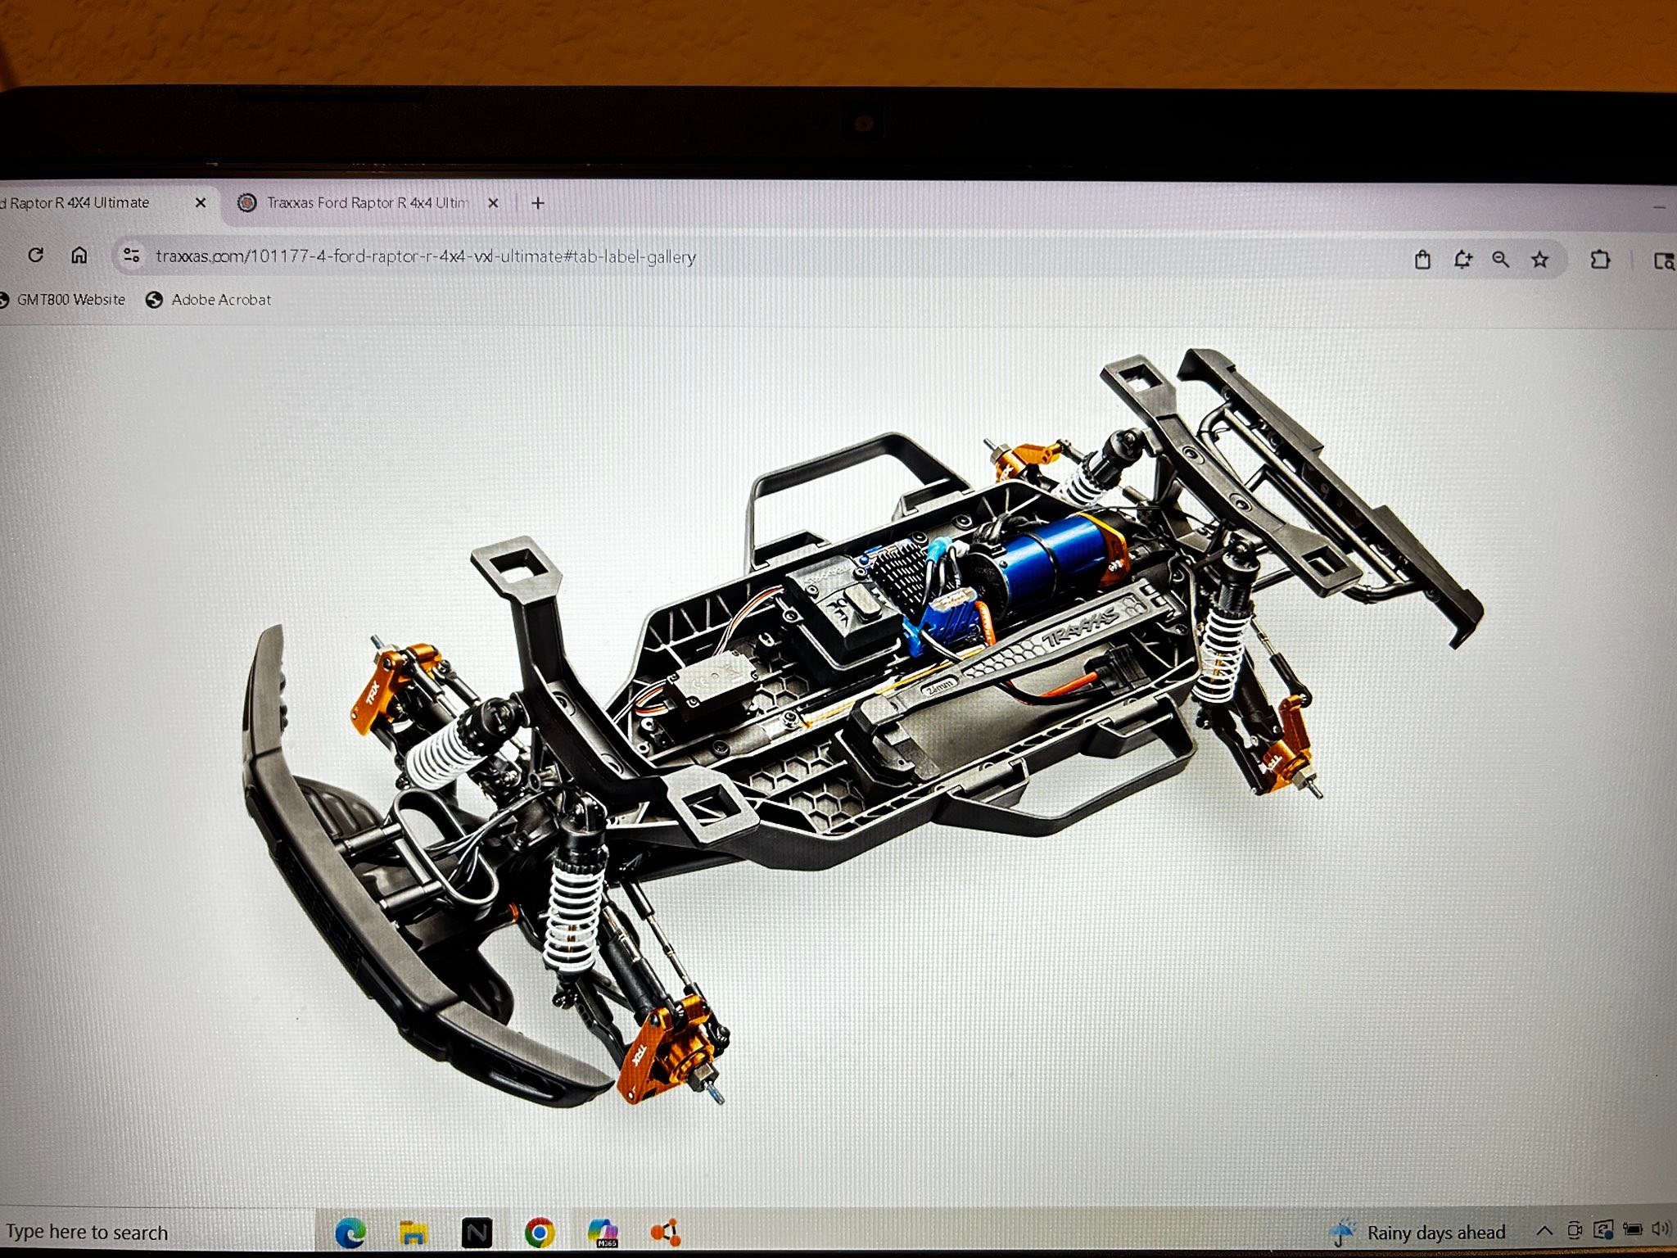This screenshot has width=1677, height=1258.
Task: Open the search side panel icon
Action: [1663, 261]
